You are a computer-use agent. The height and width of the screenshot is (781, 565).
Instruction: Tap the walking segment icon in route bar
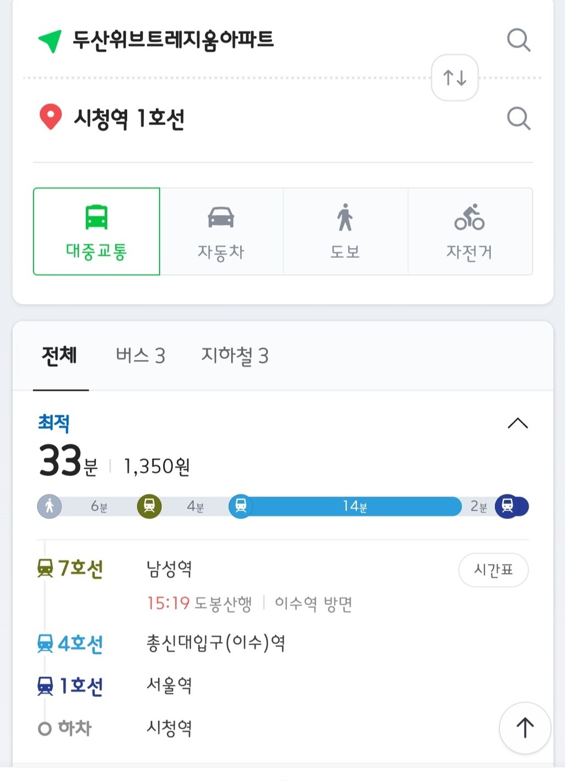pyautogui.click(x=50, y=506)
